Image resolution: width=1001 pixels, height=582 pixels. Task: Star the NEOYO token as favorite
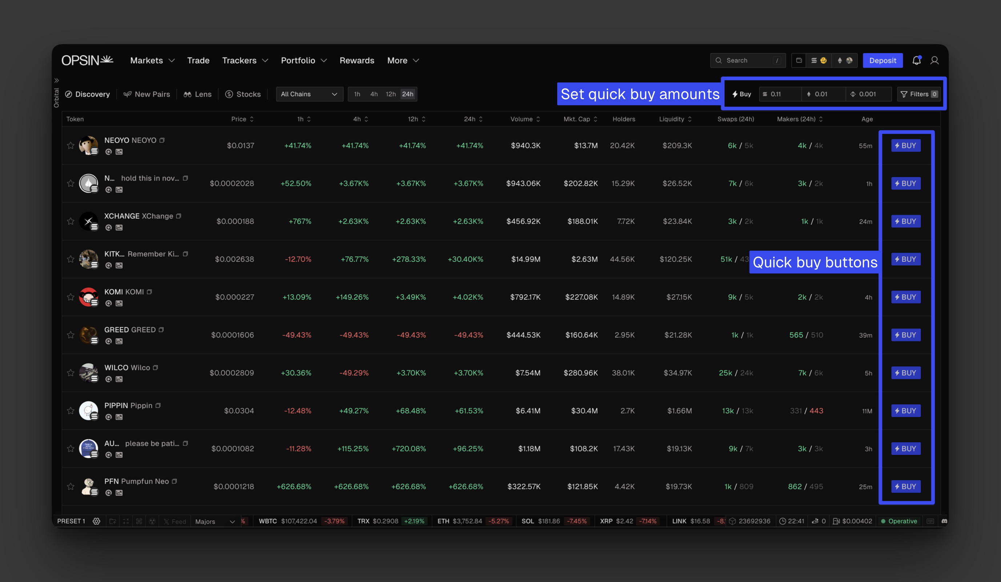point(71,145)
